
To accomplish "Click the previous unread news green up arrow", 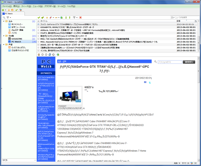I will [x=70, y=17].
